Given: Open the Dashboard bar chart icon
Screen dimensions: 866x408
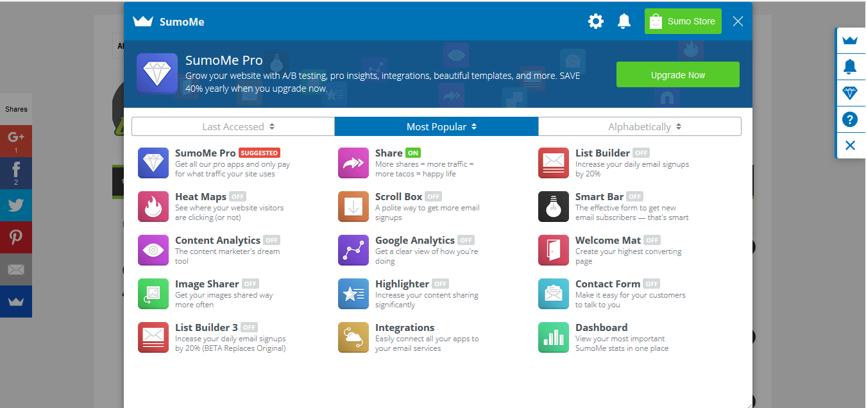Looking at the screenshot, I should [554, 337].
